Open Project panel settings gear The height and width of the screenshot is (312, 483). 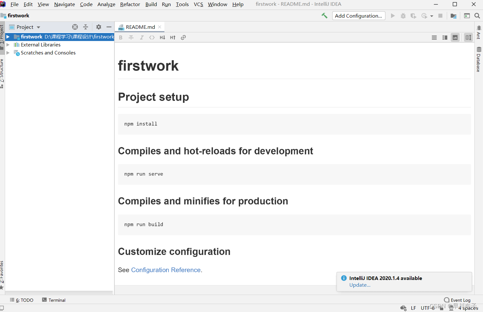(99, 27)
